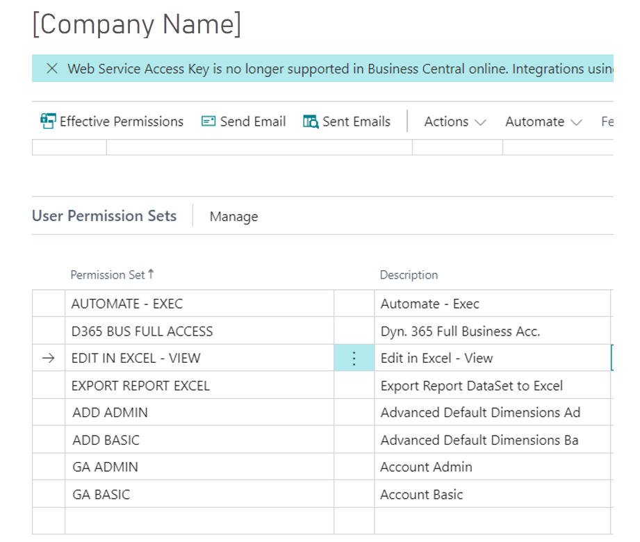Click the empty Permission Set cell in last row

(199, 520)
